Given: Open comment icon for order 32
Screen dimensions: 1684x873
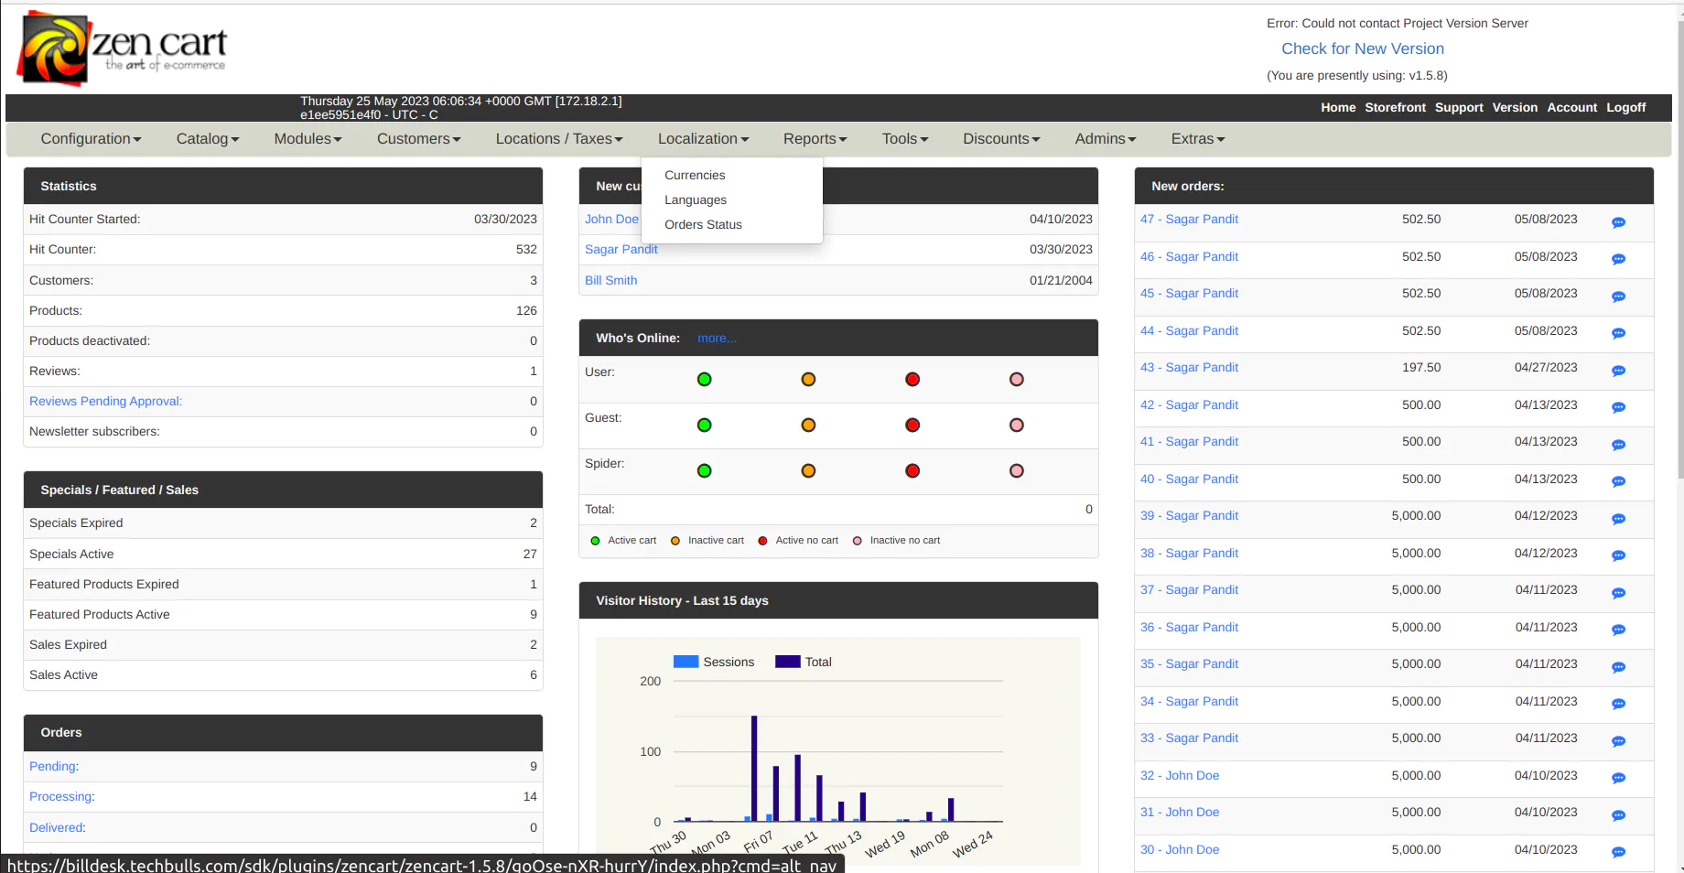Looking at the screenshot, I should [1618, 778].
